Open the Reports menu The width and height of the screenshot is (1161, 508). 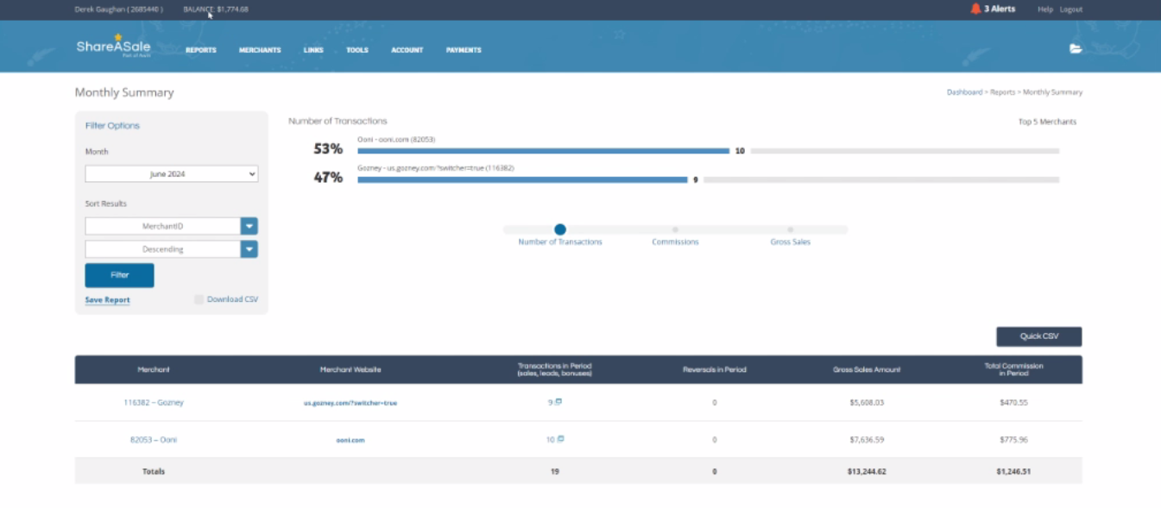click(x=201, y=50)
